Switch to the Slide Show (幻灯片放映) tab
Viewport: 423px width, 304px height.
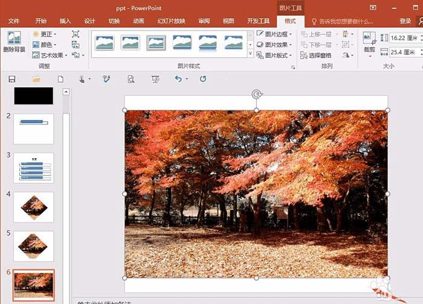171,21
